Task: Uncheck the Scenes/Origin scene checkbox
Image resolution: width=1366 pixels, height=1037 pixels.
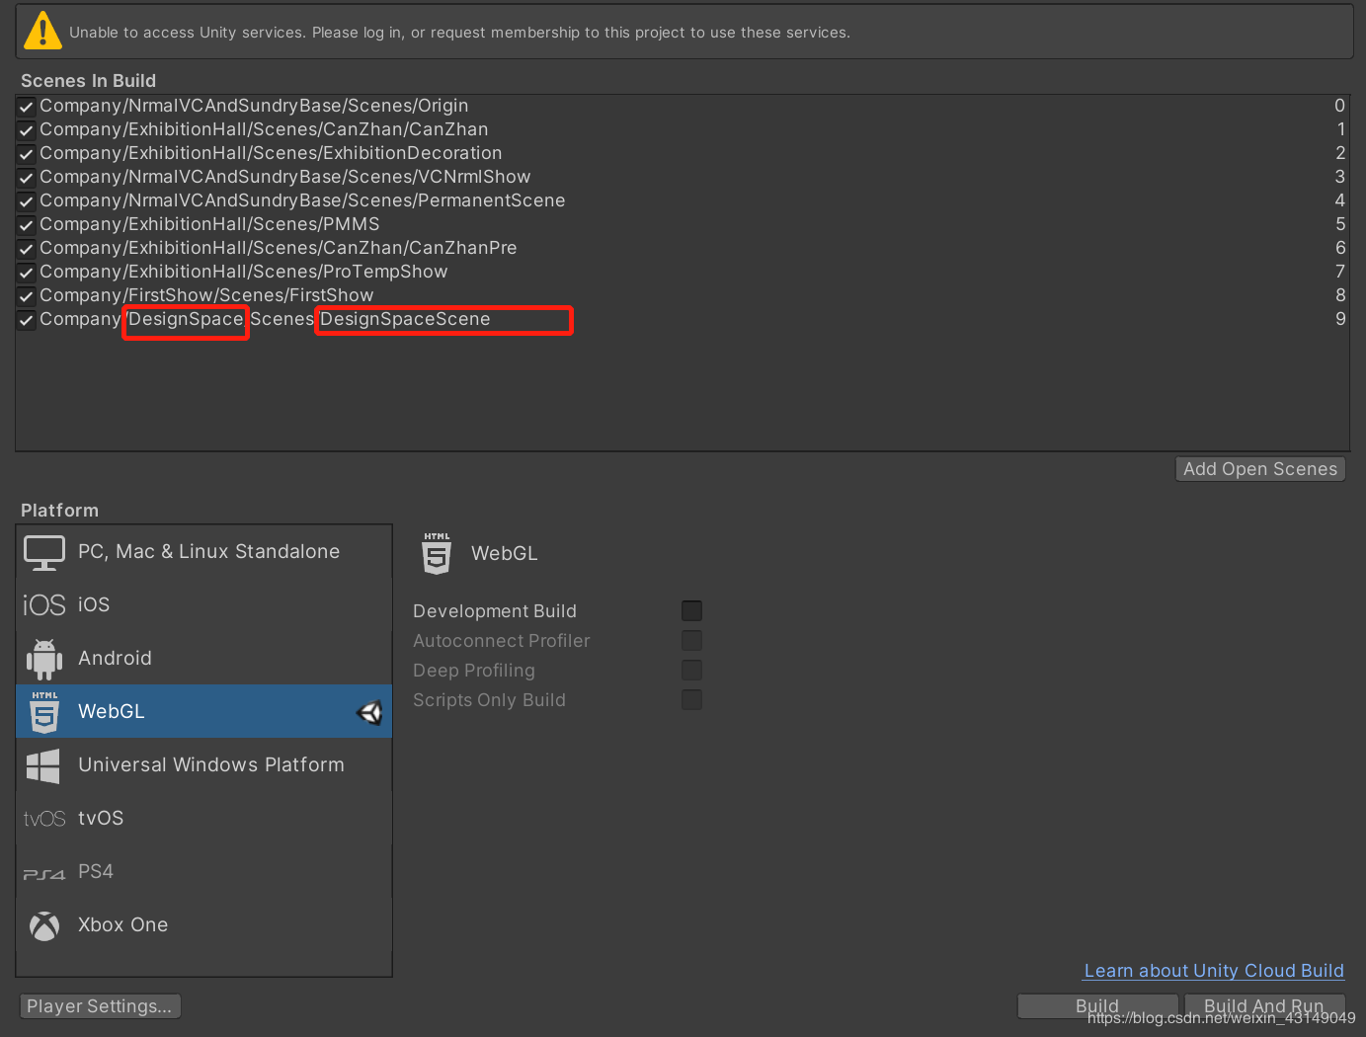Action: click(x=27, y=107)
